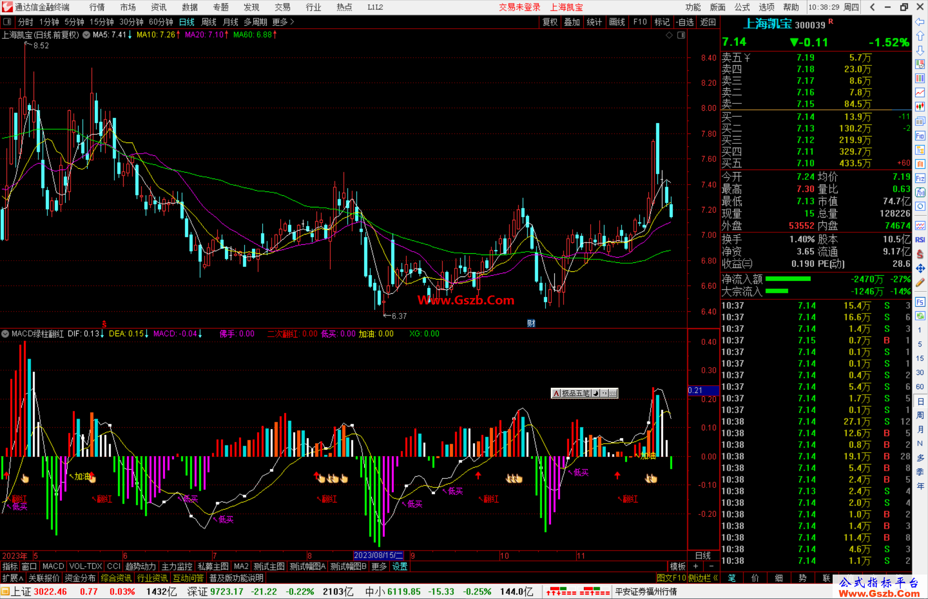Click the 返回 return button

click(x=708, y=22)
